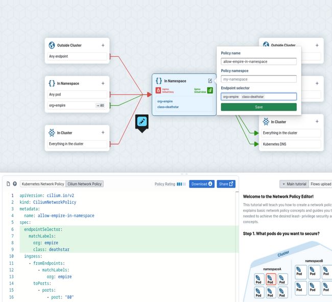The width and height of the screenshot is (332, 302).
Task: Click the Policy namespace input field
Action: tap(258, 79)
